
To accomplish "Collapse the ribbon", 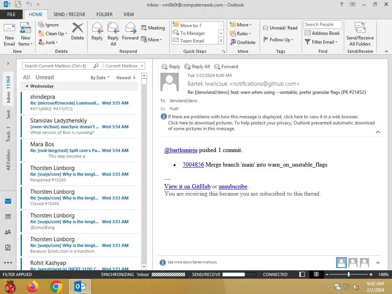I will pyautogui.click(x=386, y=51).
